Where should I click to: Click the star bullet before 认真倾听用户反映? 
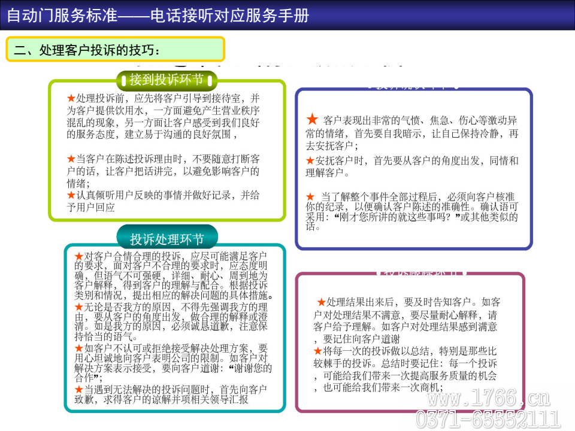[71, 195]
